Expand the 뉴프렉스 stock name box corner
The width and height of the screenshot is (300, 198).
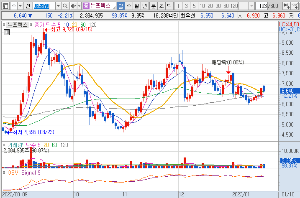pyautogui.click(x=114, y=8)
